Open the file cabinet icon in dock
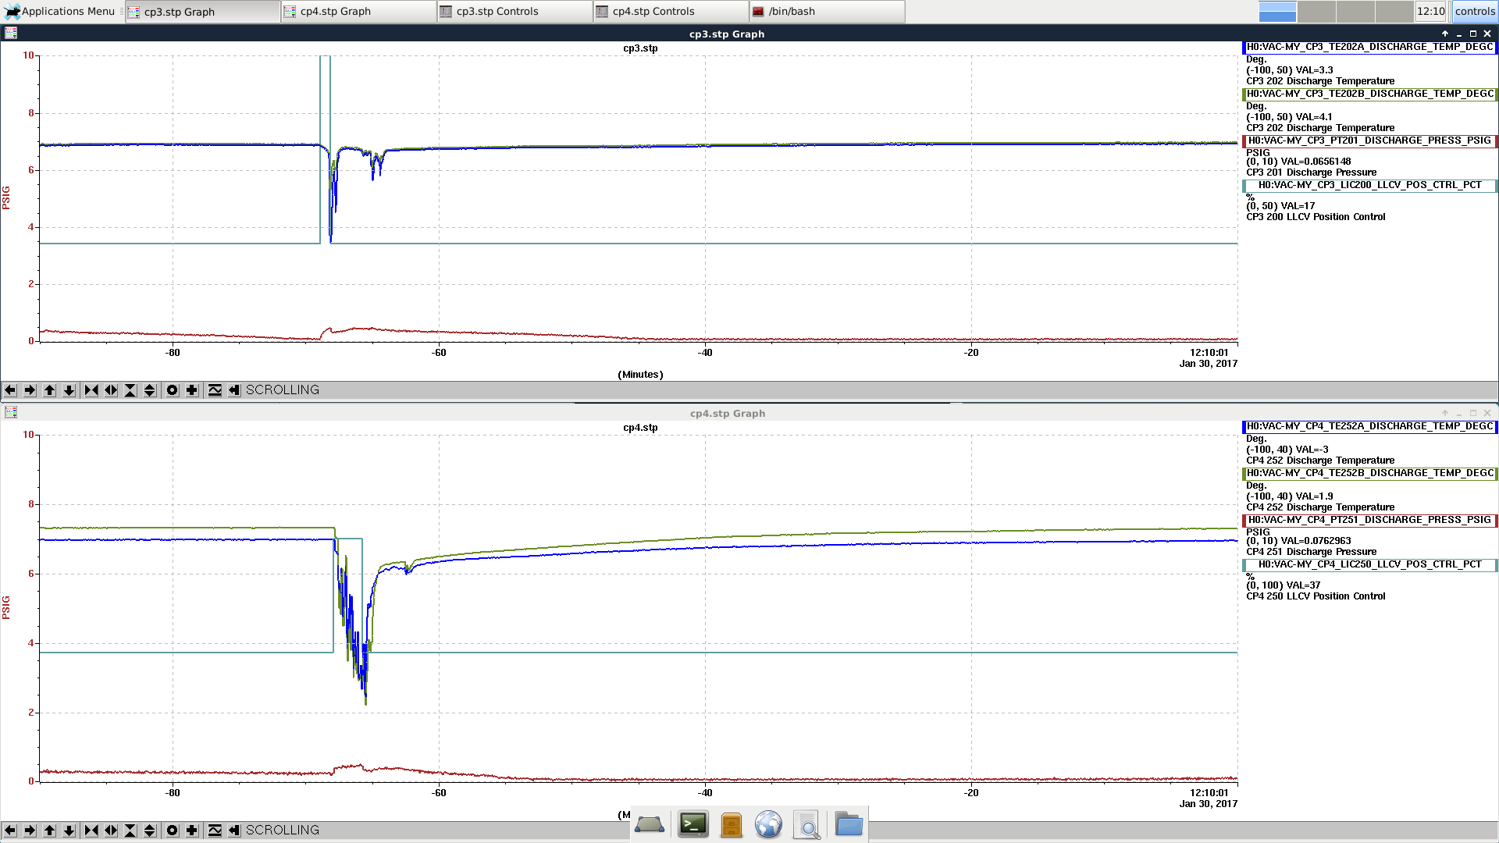The height and width of the screenshot is (843, 1499). click(732, 824)
